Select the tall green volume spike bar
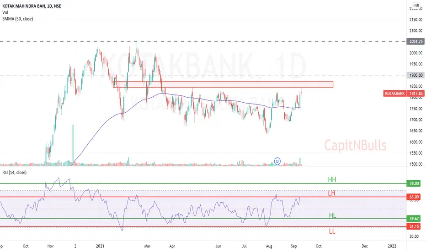The height and width of the screenshot is (251, 426). (73, 145)
